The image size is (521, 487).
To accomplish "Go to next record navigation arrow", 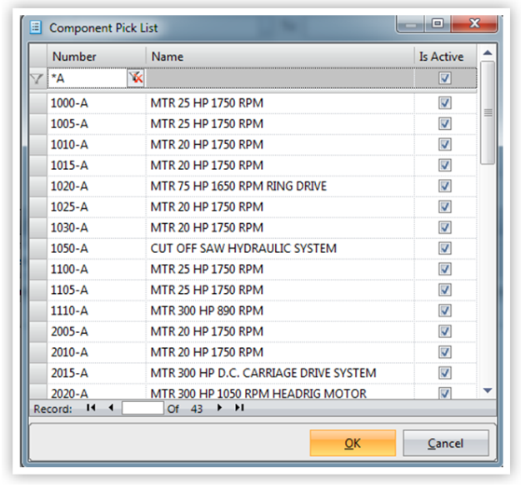I will coord(219,408).
